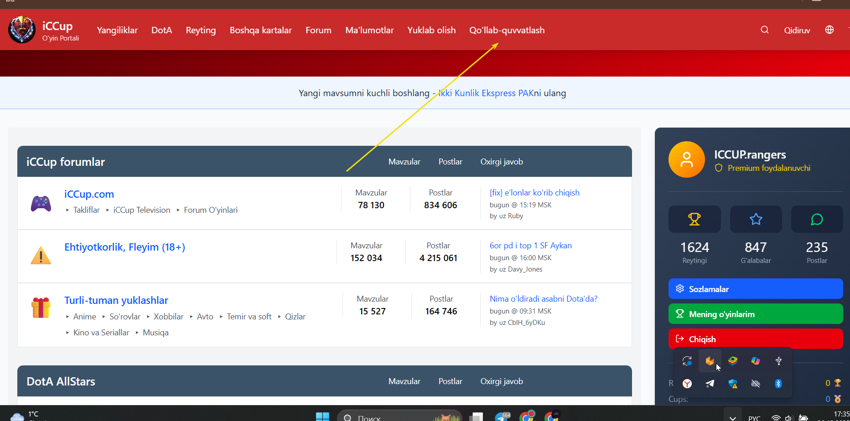
Task: Open Qo'llab-quvvatlash support menu
Action: pyautogui.click(x=507, y=30)
